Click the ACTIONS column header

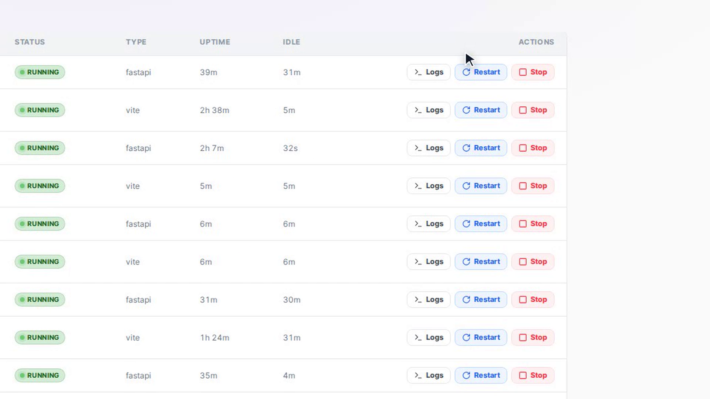coord(536,42)
